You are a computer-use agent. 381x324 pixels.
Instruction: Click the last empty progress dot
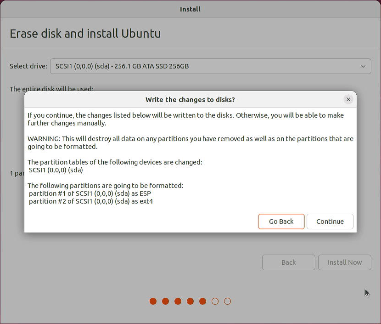point(227,301)
